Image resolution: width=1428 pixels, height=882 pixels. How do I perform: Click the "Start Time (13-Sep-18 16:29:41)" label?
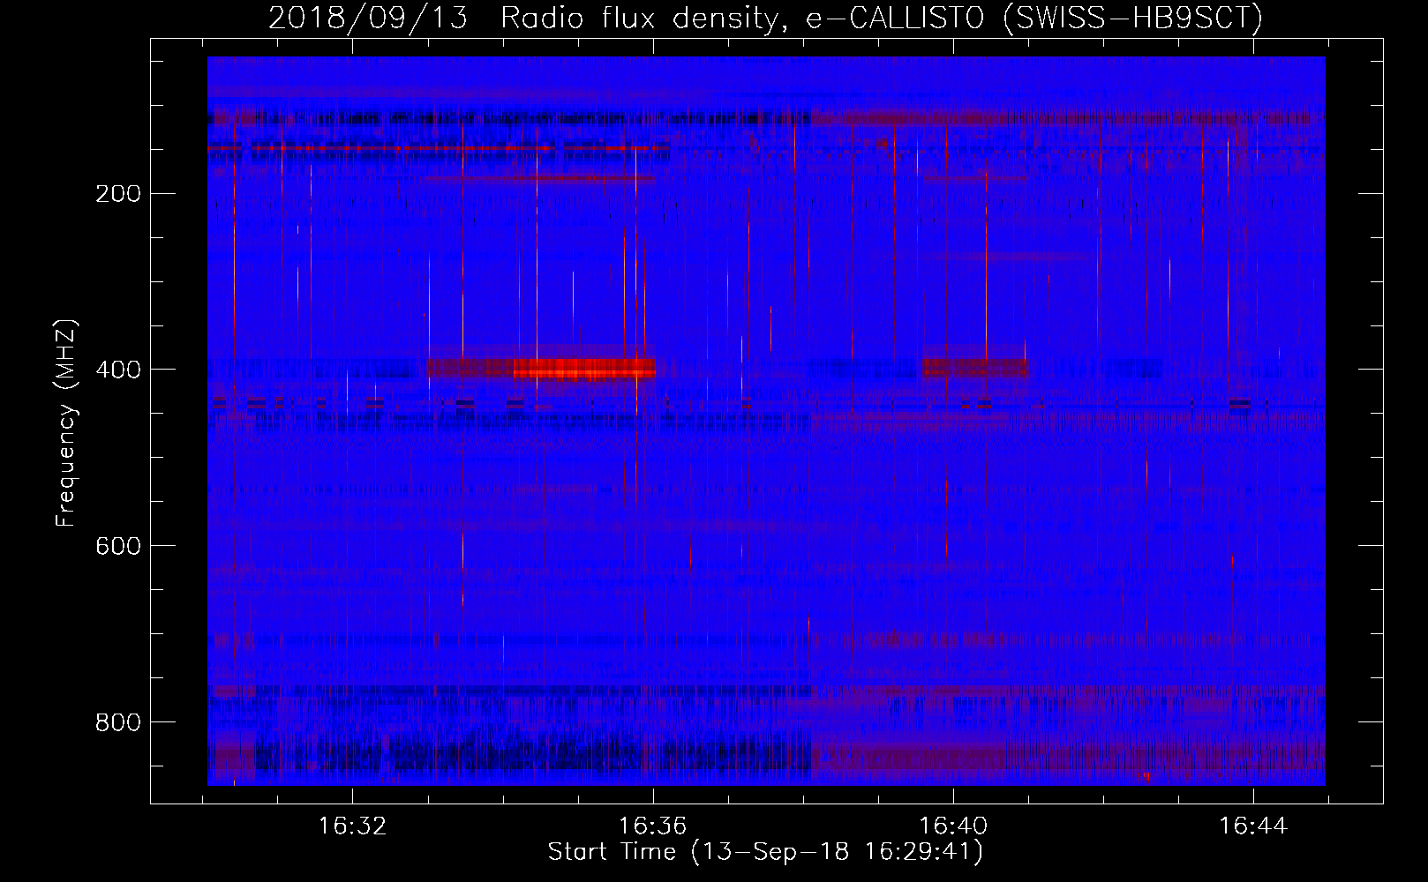[x=765, y=852]
